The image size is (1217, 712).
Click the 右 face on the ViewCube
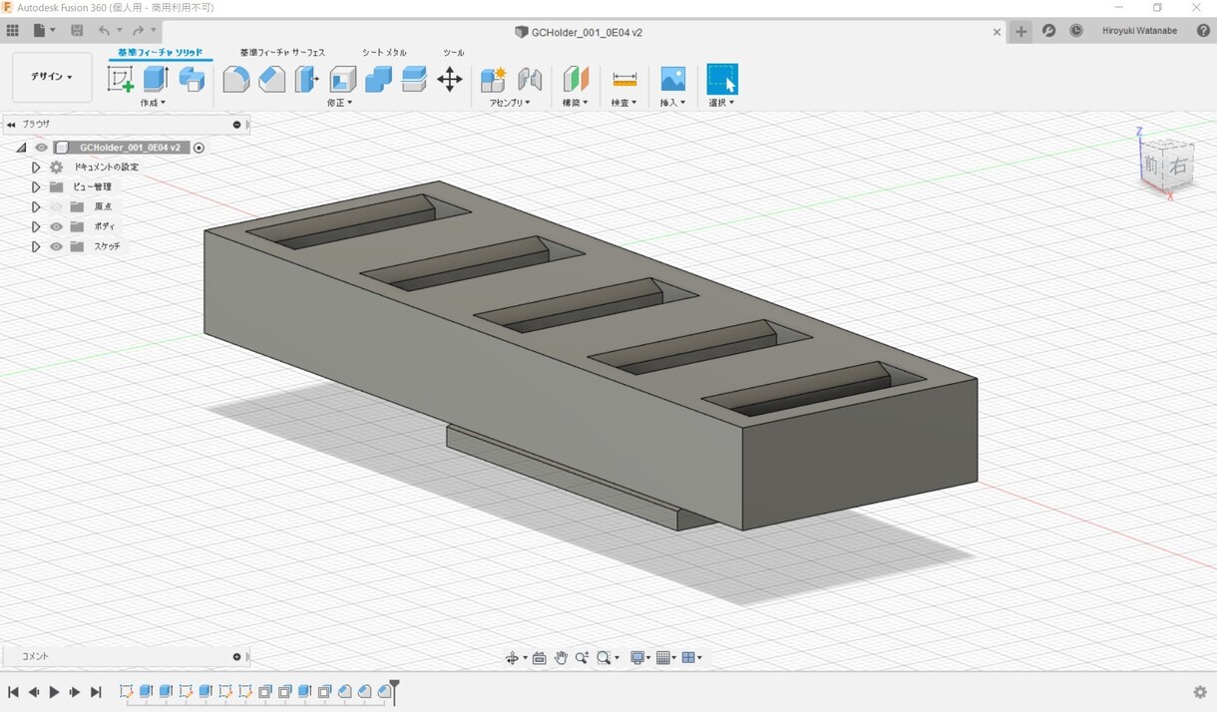(1178, 167)
